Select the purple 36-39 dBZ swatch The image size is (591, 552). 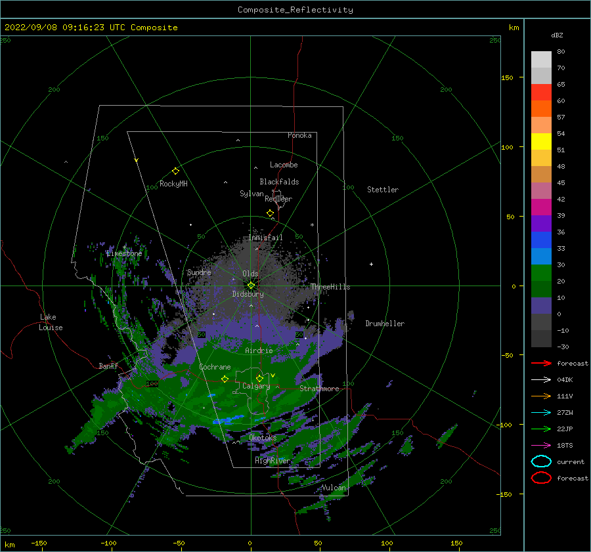pos(541,224)
